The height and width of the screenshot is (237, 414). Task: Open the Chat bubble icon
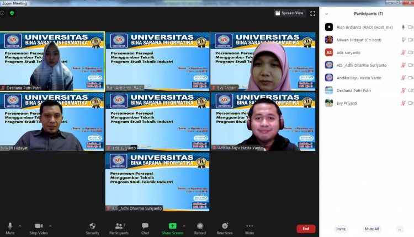145,226
